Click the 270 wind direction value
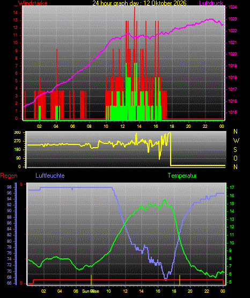Screen dimensions: 250x298 17,141
